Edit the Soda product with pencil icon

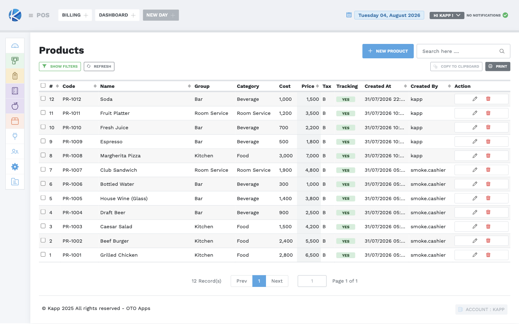point(475,99)
